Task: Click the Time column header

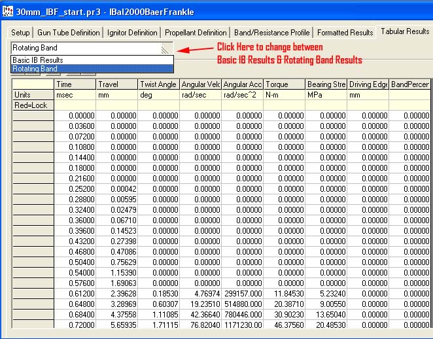Action: point(75,84)
